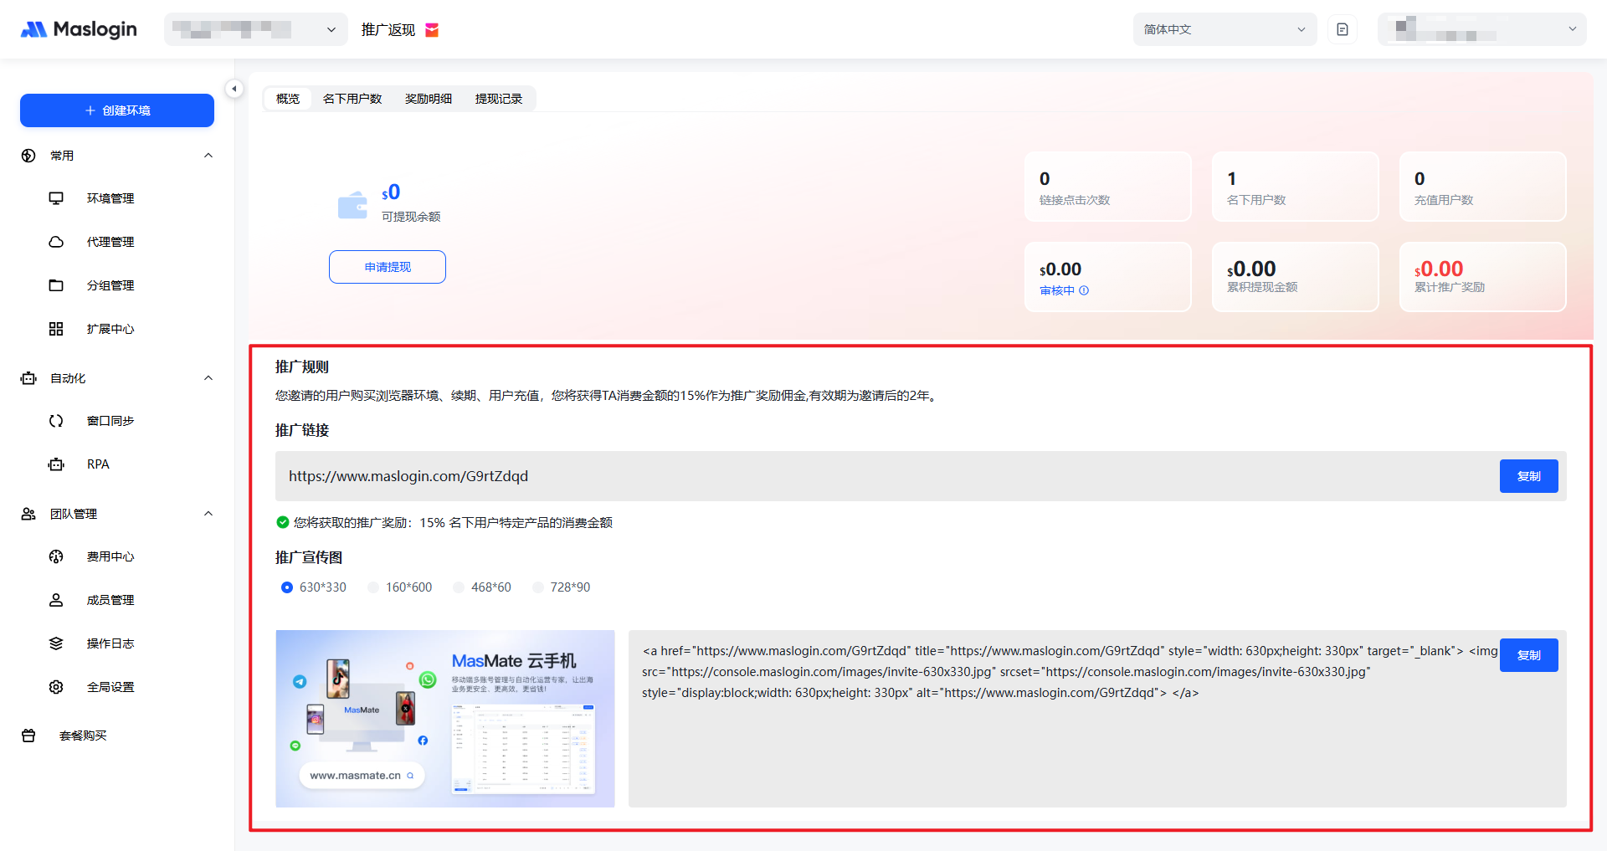Open the RPA robot icon
The width and height of the screenshot is (1607, 851).
[56, 464]
